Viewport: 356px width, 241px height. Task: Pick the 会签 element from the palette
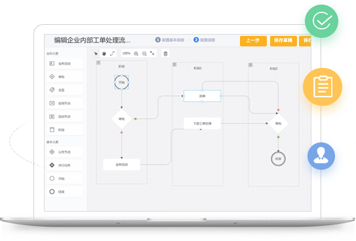click(x=65, y=90)
